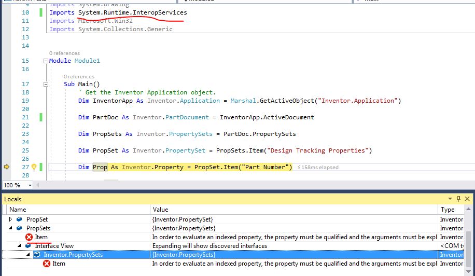Viewport: 475px width, 276px height.
Task: Click the editor horizontal scroll left arrow
Action: pos(37,185)
